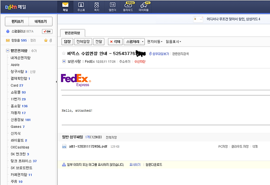
Task: Collapse the 받은편지함 folder tree
Action: [7, 51]
